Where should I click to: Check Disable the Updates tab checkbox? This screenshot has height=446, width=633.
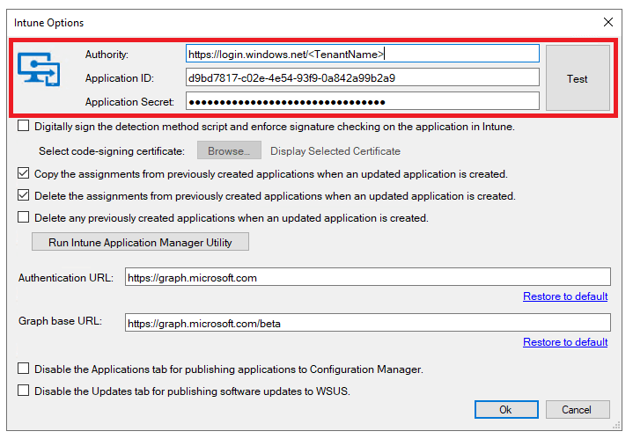(x=24, y=391)
